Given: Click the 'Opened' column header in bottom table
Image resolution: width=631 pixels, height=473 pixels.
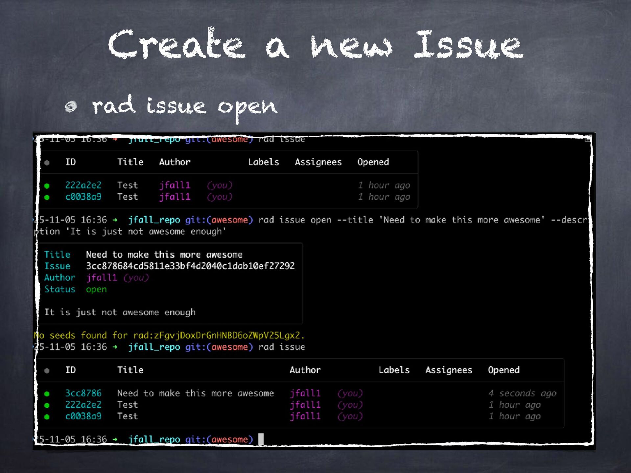Looking at the screenshot, I should (x=503, y=370).
